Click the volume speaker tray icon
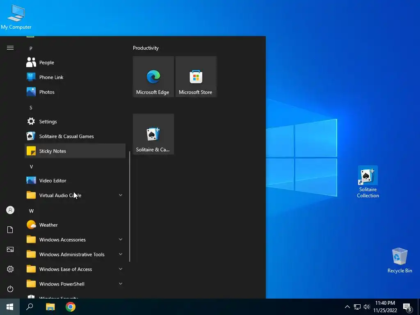The image size is (420, 315). [367, 307]
